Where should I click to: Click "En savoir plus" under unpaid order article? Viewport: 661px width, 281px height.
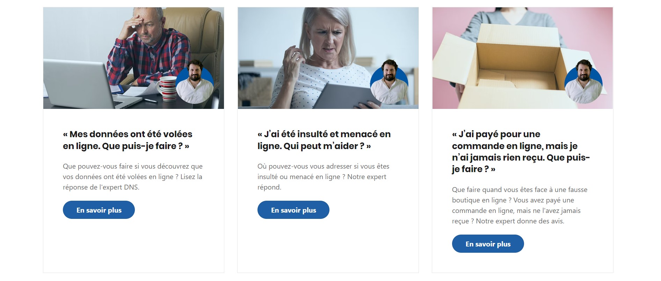[x=488, y=244]
